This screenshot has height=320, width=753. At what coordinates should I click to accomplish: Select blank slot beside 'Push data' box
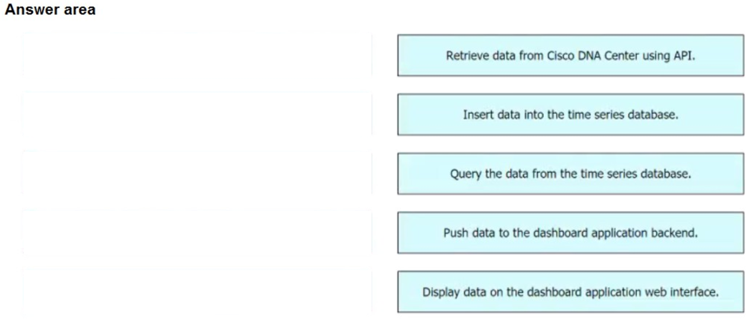pyautogui.click(x=197, y=232)
